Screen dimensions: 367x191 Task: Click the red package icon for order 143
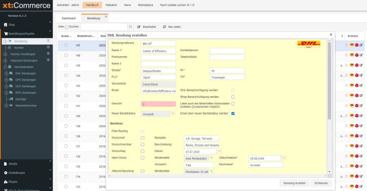[x=356, y=85]
